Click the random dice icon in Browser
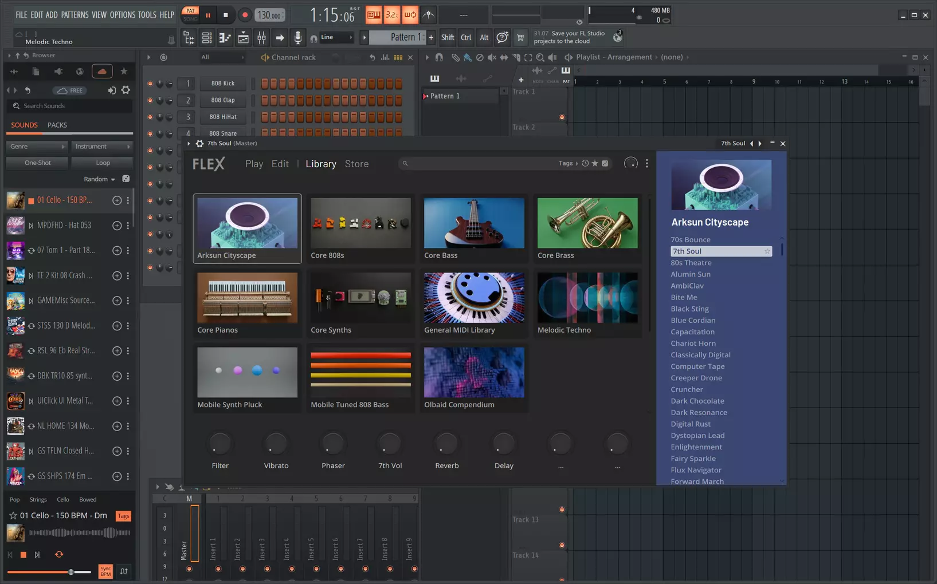Viewport: 937px width, 584px height. [126, 179]
